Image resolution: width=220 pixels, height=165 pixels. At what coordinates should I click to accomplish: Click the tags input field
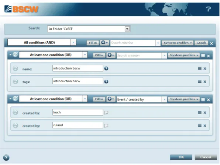78,81
